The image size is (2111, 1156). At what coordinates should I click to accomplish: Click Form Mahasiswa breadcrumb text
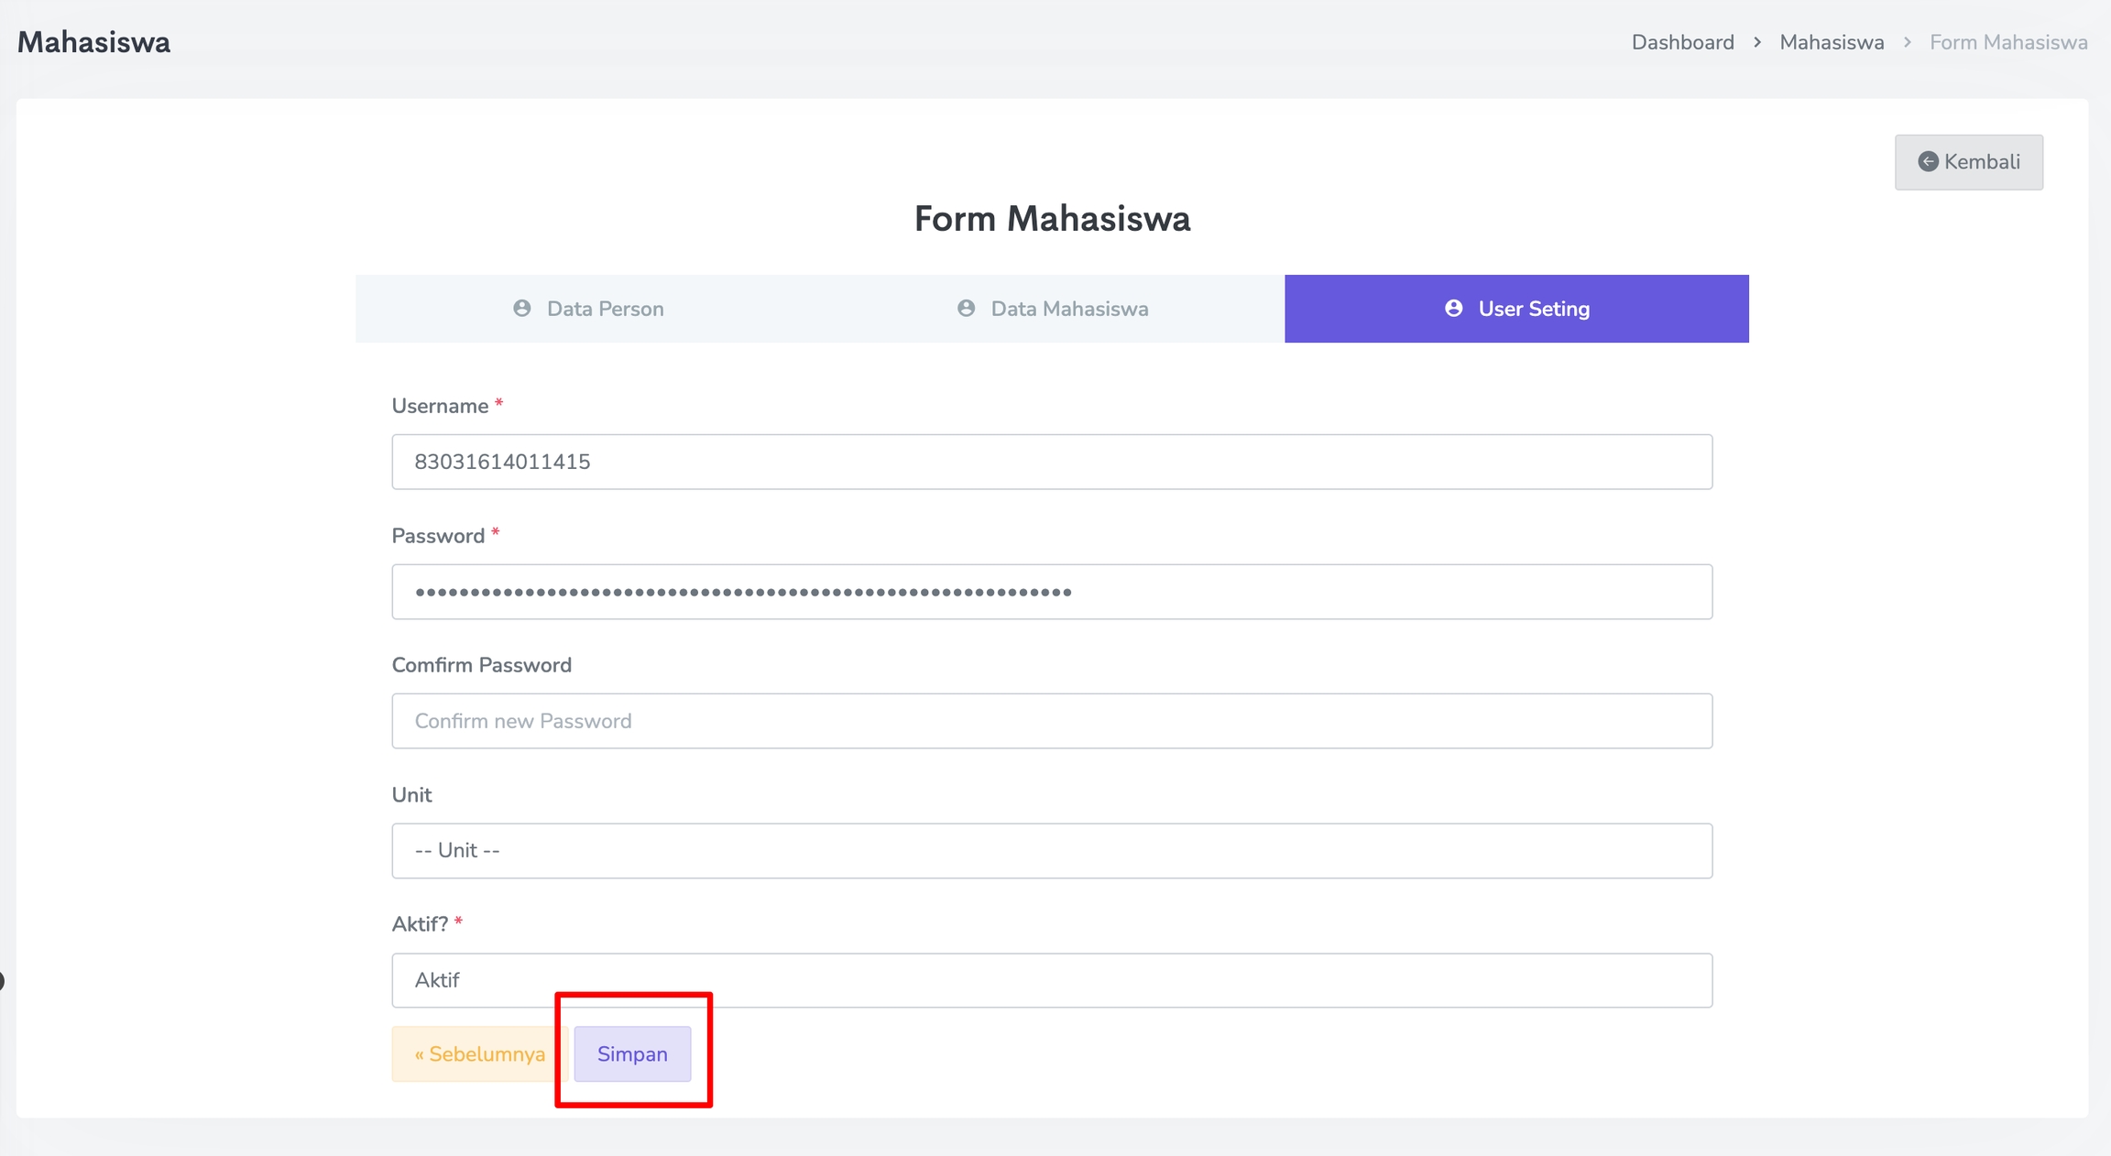pyautogui.click(x=2008, y=43)
